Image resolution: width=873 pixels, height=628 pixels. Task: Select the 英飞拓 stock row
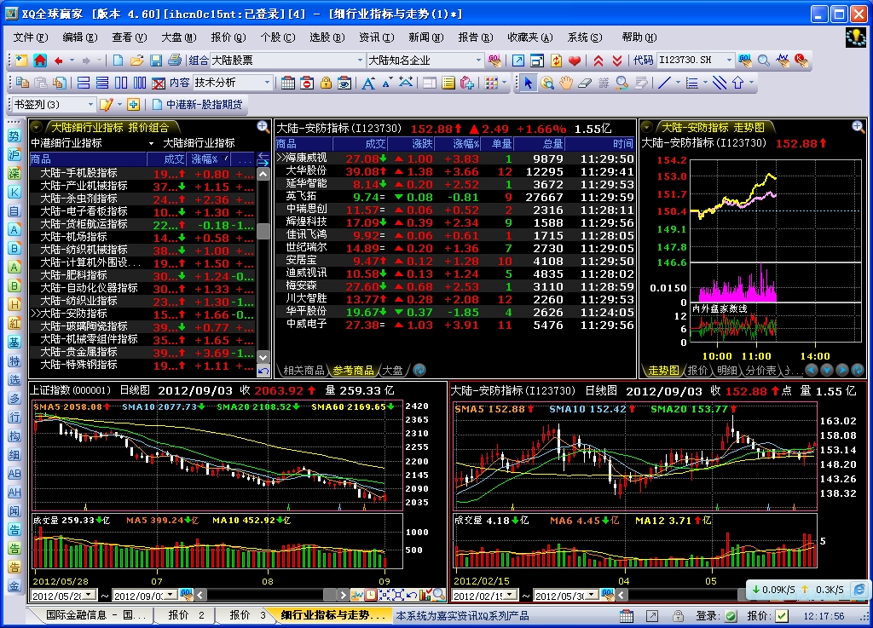pos(455,197)
